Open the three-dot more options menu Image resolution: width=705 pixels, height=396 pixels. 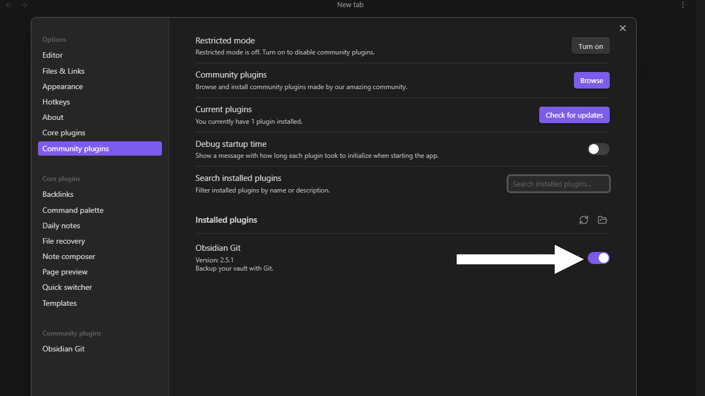(683, 5)
